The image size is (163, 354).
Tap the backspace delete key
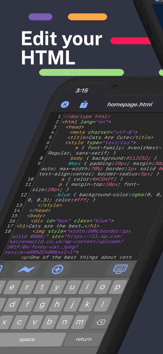(101, 322)
